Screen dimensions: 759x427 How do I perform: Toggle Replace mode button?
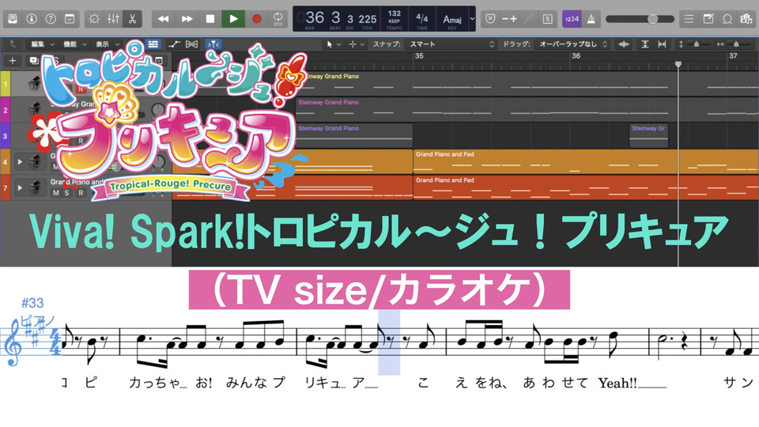click(490, 19)
